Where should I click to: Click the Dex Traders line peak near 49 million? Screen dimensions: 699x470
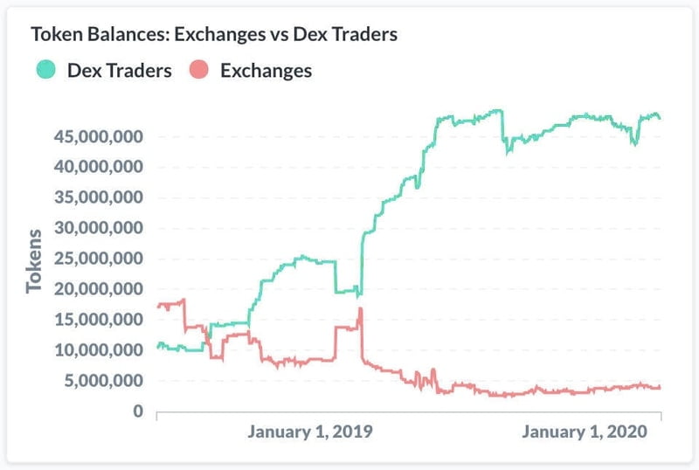coord(496,111)
